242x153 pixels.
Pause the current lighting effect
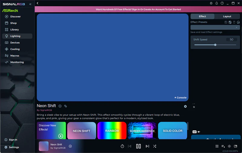[x=138, y=146]
